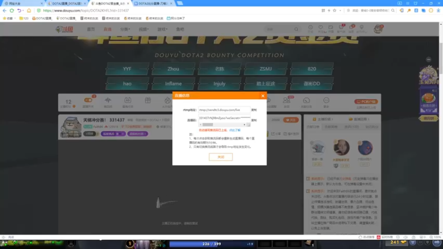Open the 123 bookmarks folder
The image size is (443, 249).
point(24,18)
